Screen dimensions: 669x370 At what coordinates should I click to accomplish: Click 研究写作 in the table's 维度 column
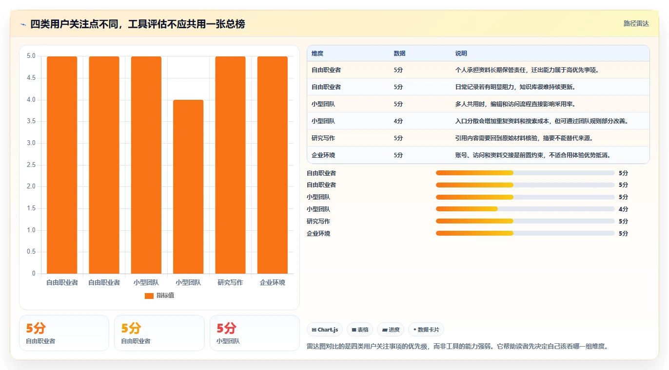point(323,138)
